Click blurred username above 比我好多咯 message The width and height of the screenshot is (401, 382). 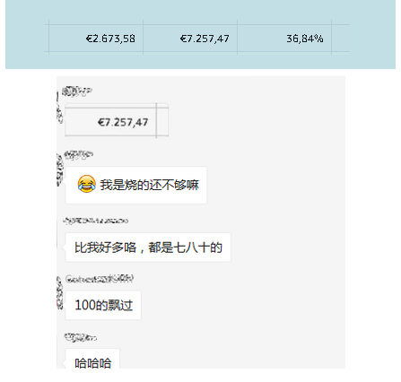(x=96, y=221)
